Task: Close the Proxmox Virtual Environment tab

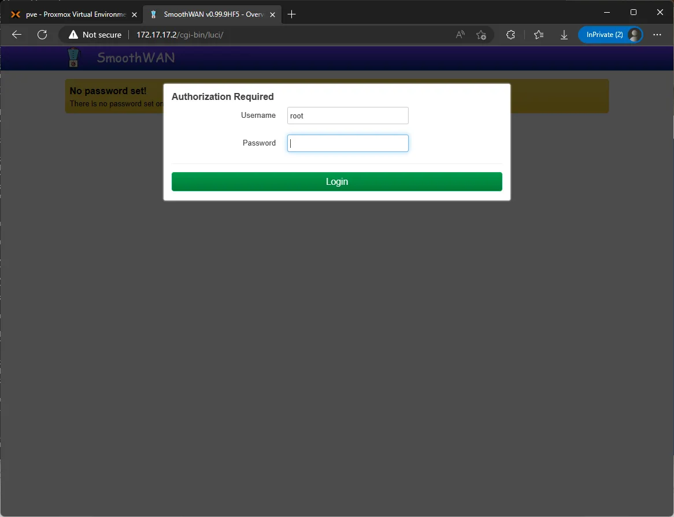Action: coord(134,14)
